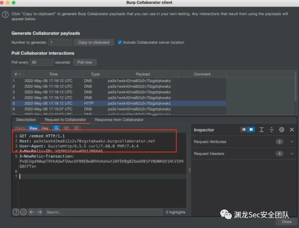Click the GET /embed HTTP/1.1 request line

coord(42,136)
